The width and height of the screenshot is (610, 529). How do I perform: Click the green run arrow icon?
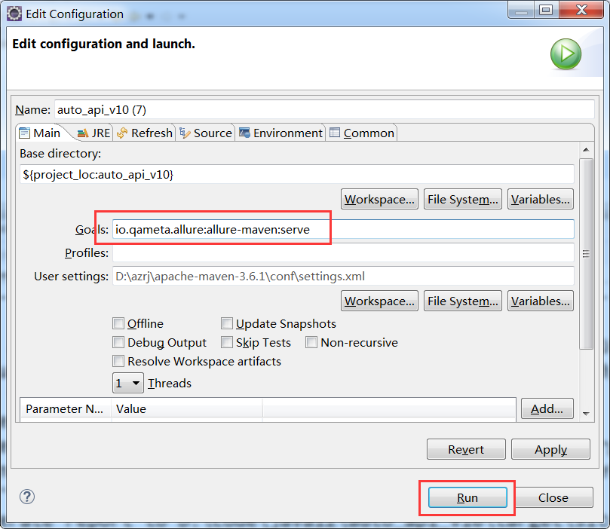[x=566, y=54]
